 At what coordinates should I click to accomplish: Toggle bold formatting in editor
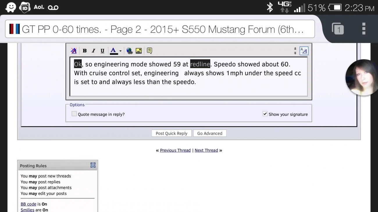85,51
